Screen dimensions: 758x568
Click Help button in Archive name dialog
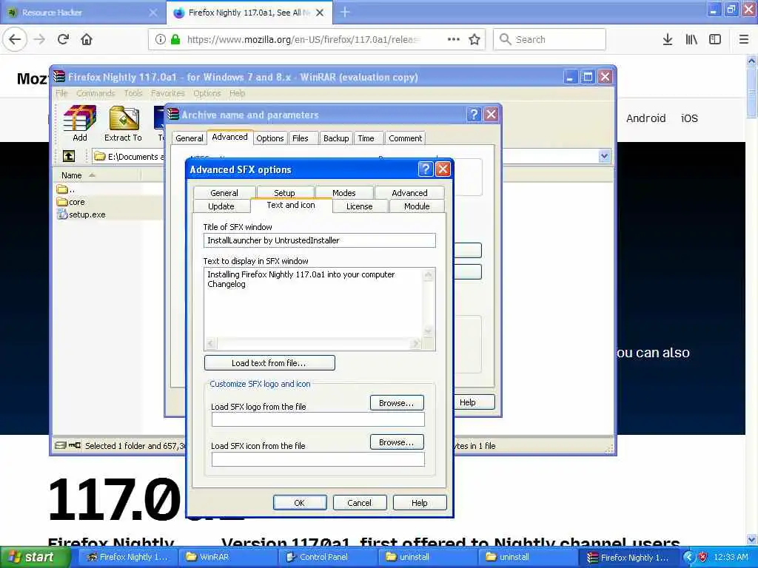click(x=474, y=402)
